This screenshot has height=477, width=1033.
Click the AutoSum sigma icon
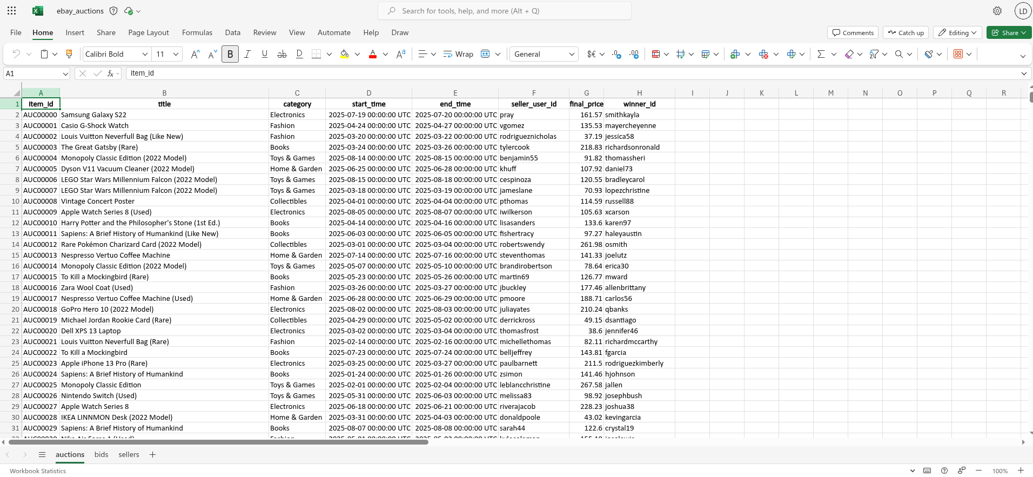[821, 54]
